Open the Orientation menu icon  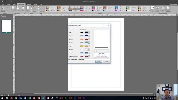point(18,9)
